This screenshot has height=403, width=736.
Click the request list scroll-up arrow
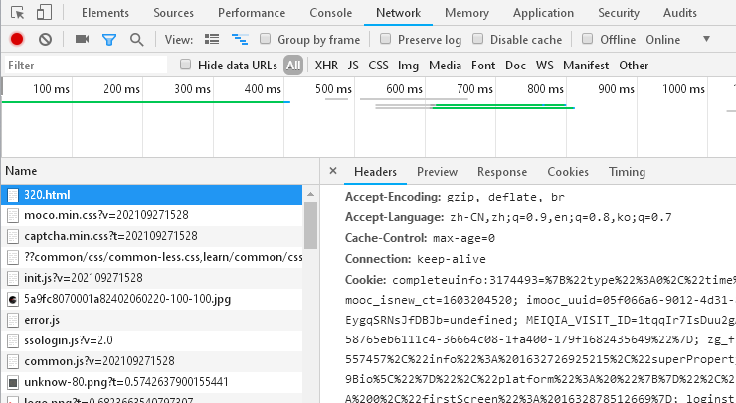coord(310,194)
